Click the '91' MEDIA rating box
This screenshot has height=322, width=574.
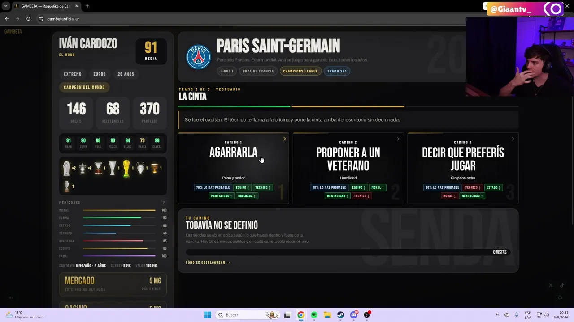151,51
